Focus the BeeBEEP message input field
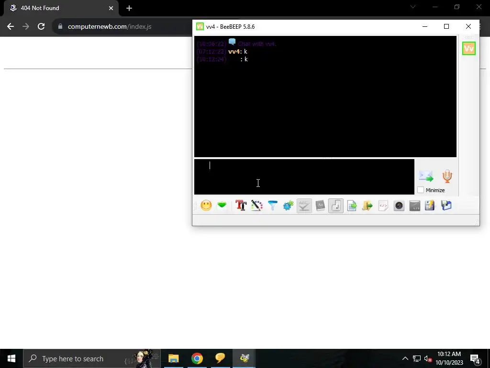490x368 pixels. [x=304, y=177]
